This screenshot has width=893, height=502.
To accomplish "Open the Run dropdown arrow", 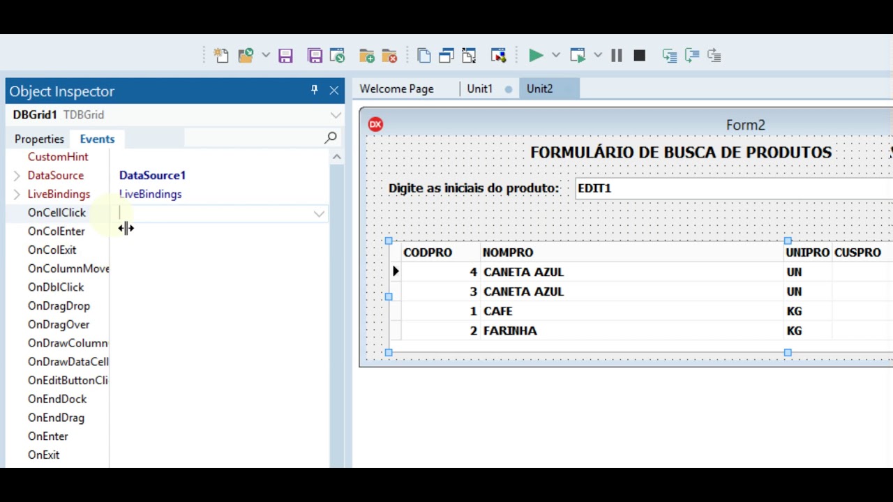I will point(556,56).
